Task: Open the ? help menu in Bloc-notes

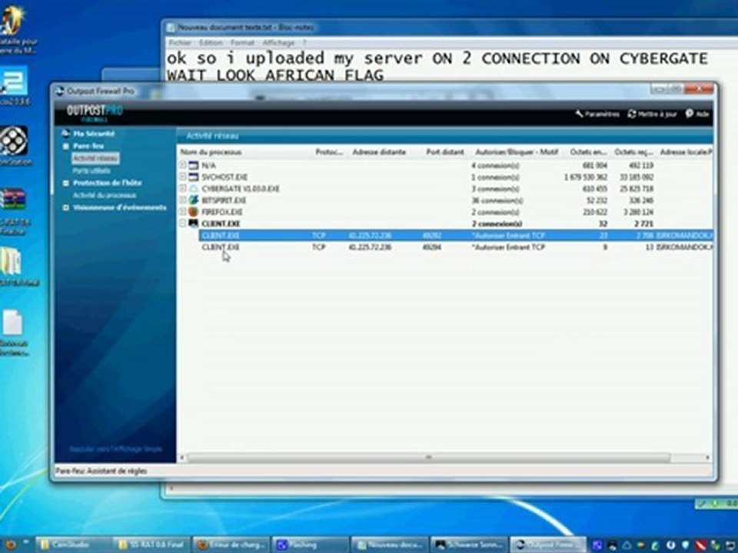Action: tap(304, 43)
